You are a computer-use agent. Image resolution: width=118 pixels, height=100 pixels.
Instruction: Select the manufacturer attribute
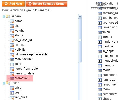(24, 59)
